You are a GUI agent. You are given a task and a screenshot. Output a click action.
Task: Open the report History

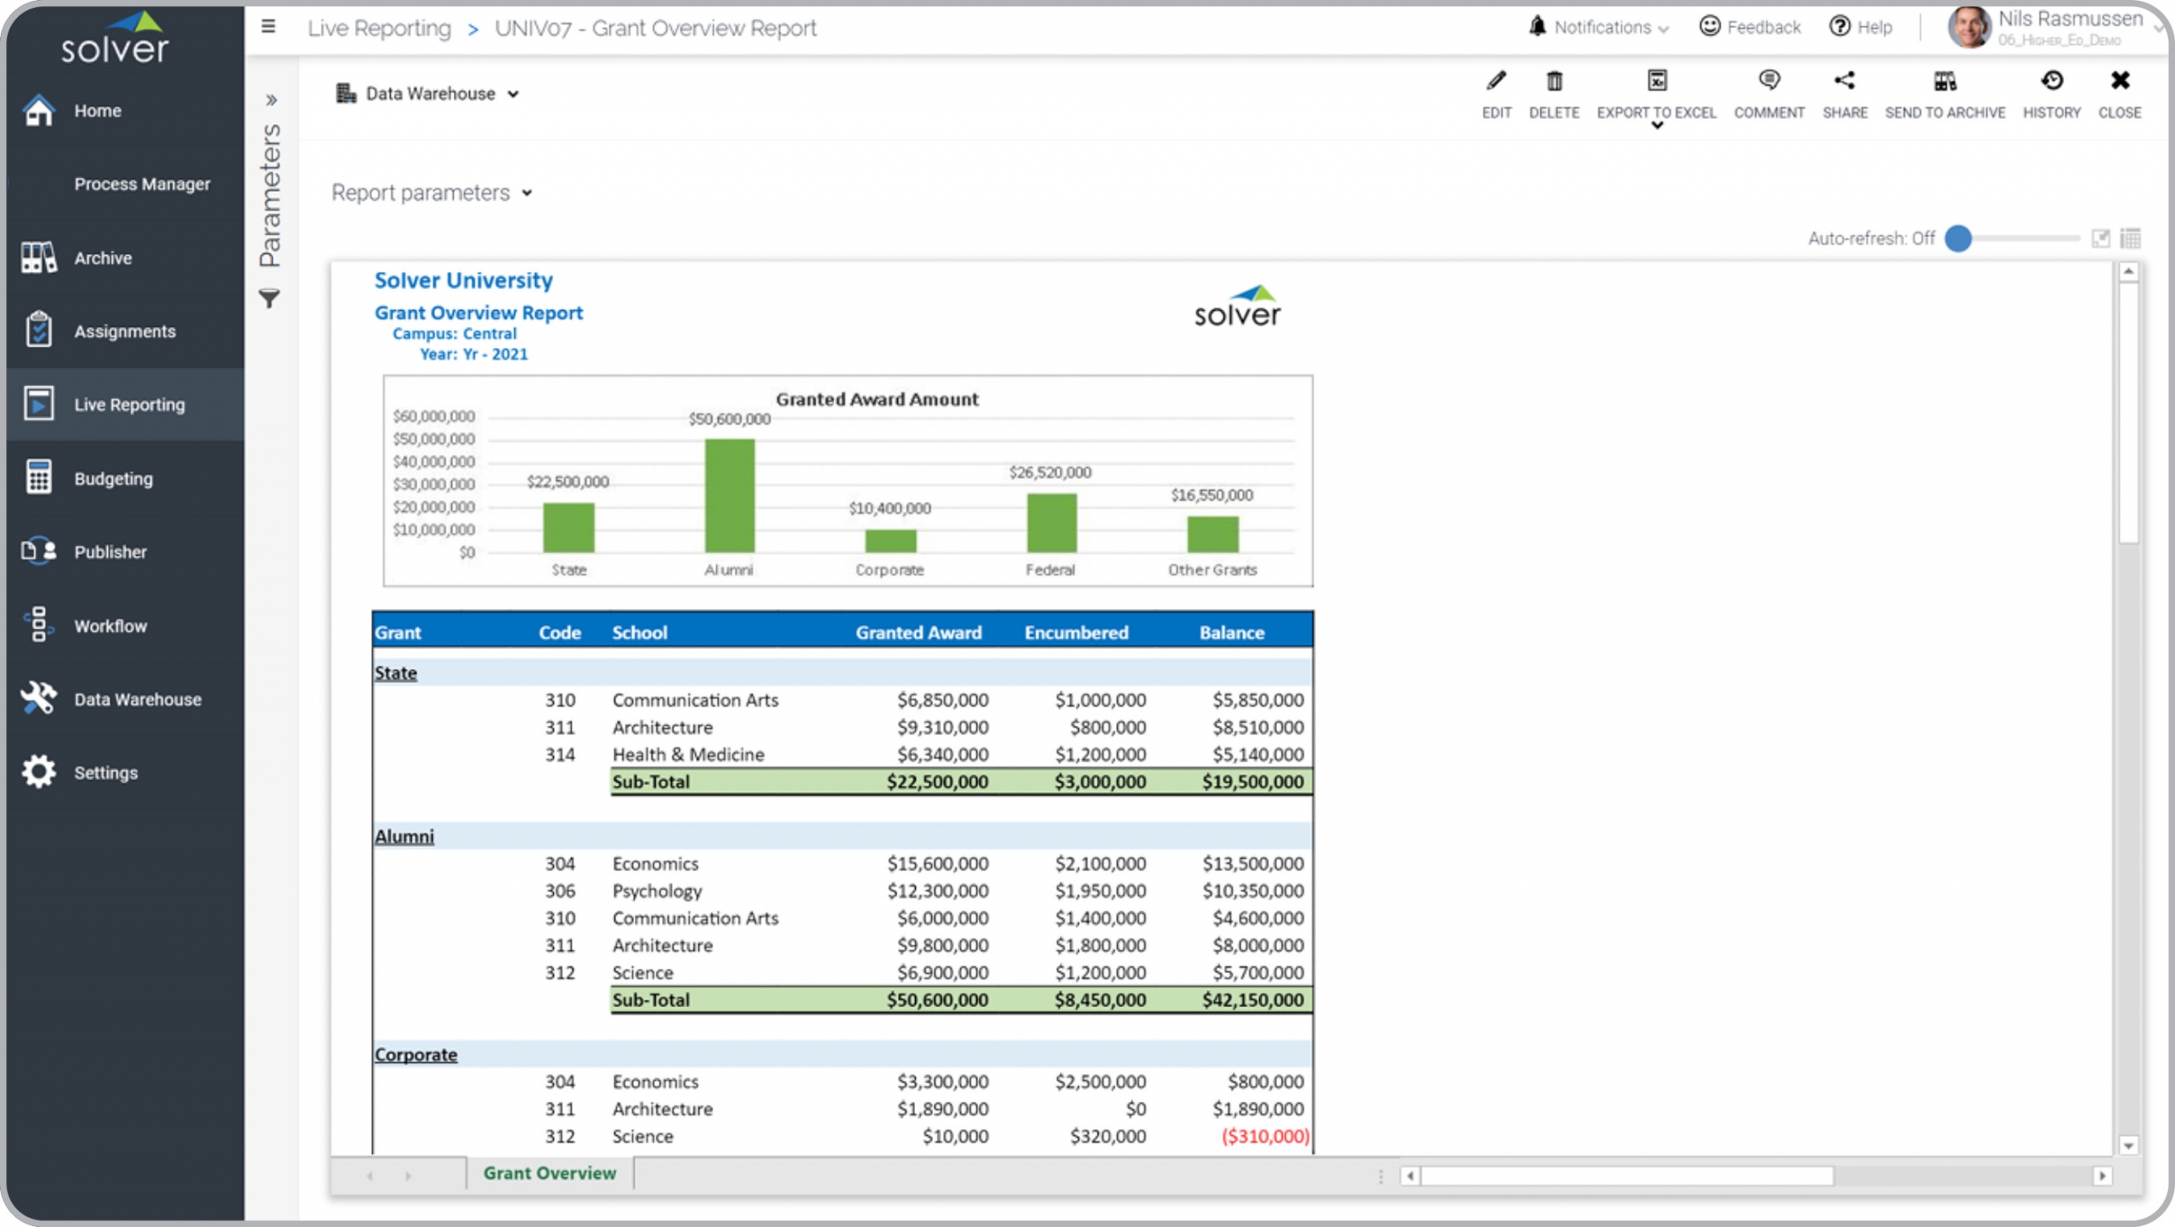click(2051, 82)
